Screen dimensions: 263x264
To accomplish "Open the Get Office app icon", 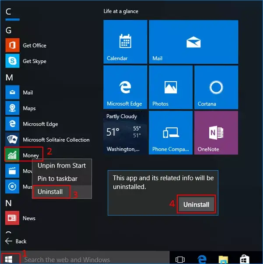I will pyautogui.click(x=12, y=45).
